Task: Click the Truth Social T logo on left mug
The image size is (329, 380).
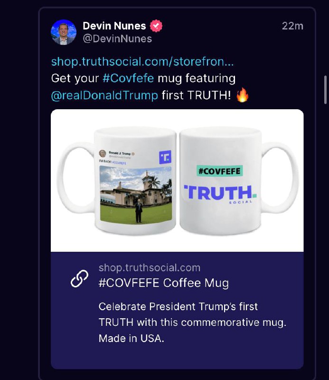Action: [165, 157]
